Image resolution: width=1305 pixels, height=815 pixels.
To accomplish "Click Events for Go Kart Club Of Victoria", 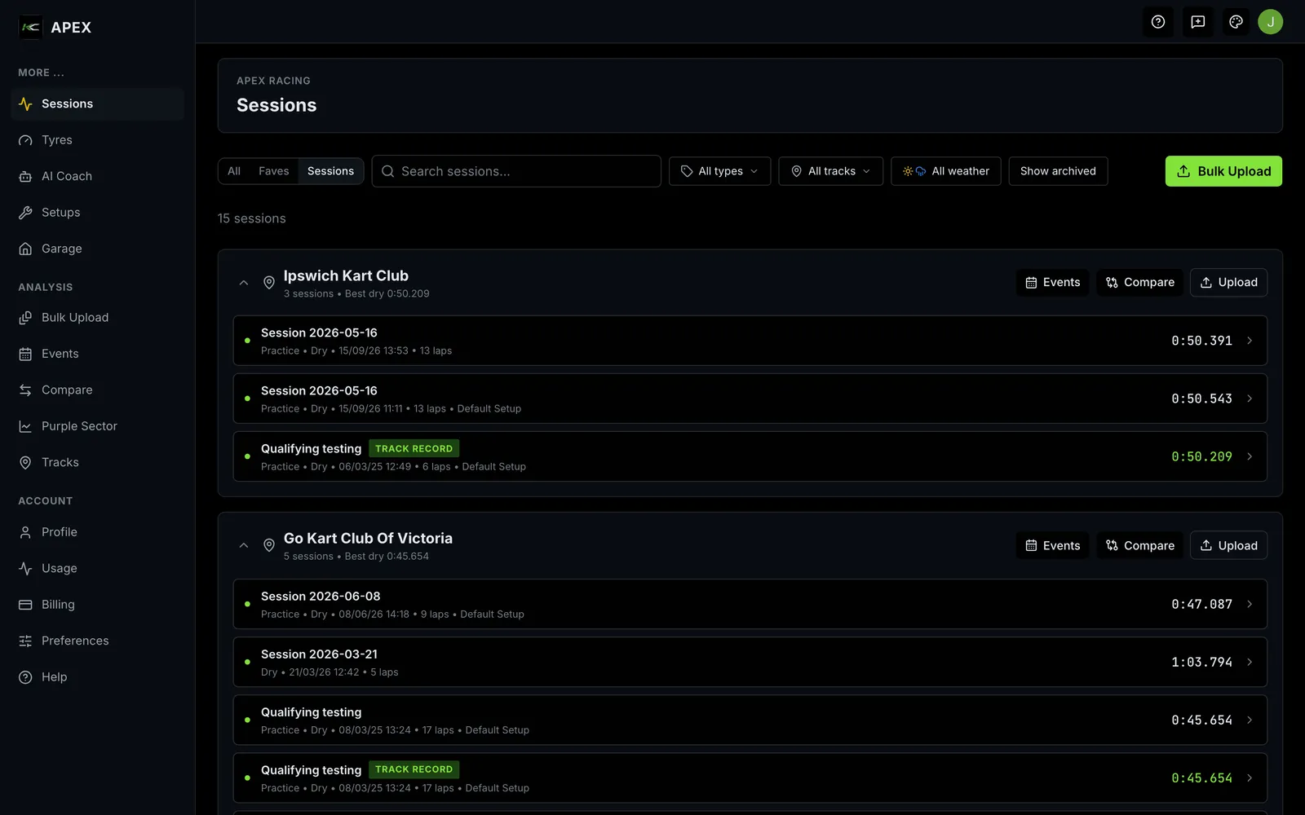I will (x=1052, y=545).
